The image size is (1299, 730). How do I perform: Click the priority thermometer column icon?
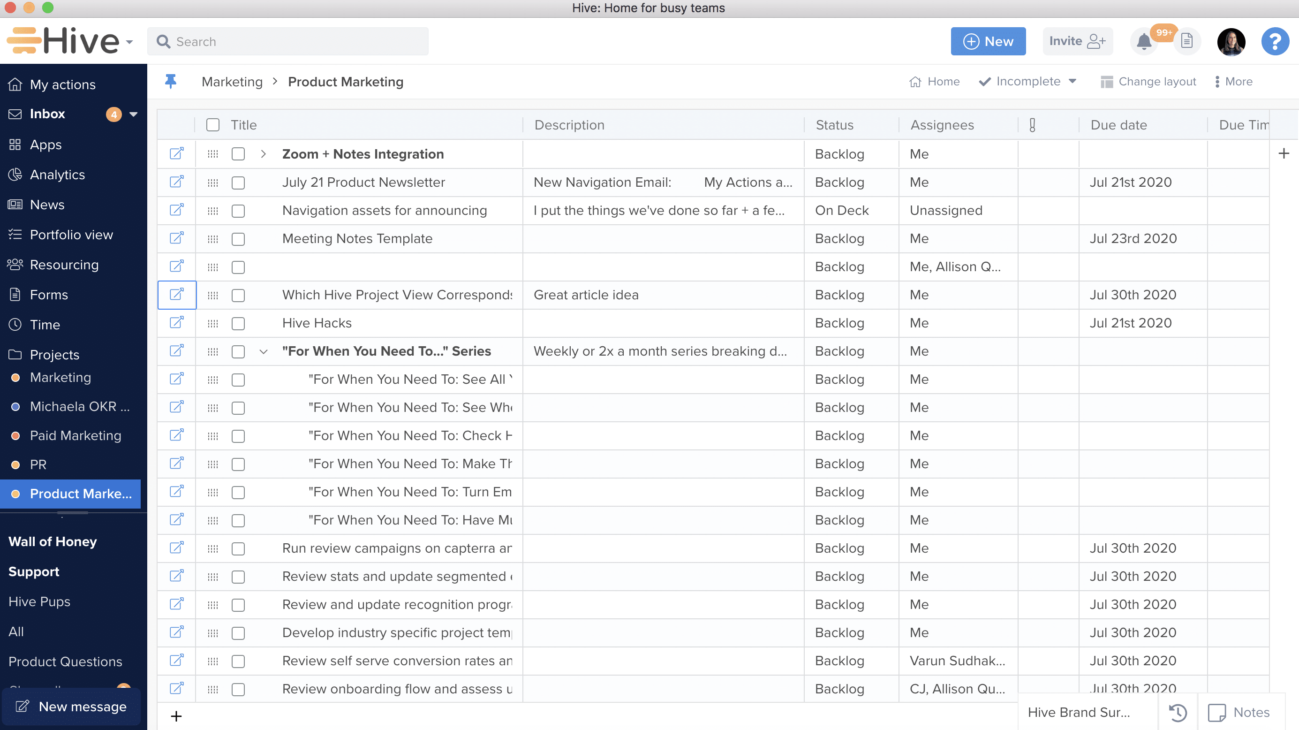[1032, 125]
